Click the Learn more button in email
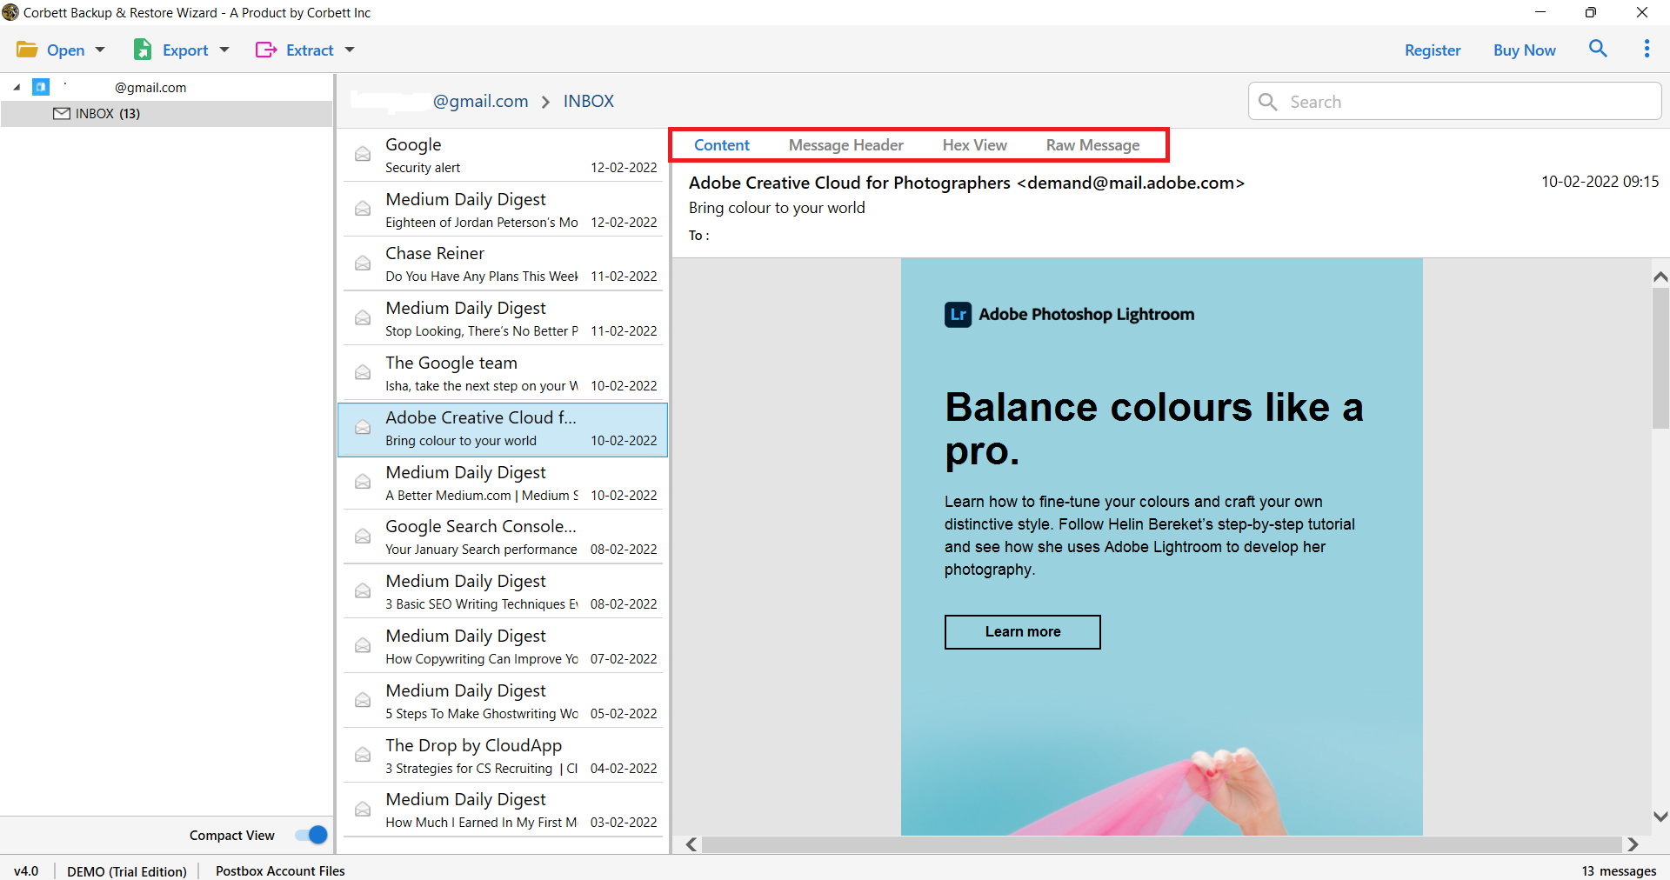The width and height of the screenshot is (1670, 880). pos(1023,632)
